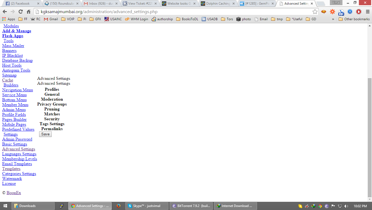Open the VOIP bookmark folder
The image size is (372, 210).
click(x=68, y=19)
